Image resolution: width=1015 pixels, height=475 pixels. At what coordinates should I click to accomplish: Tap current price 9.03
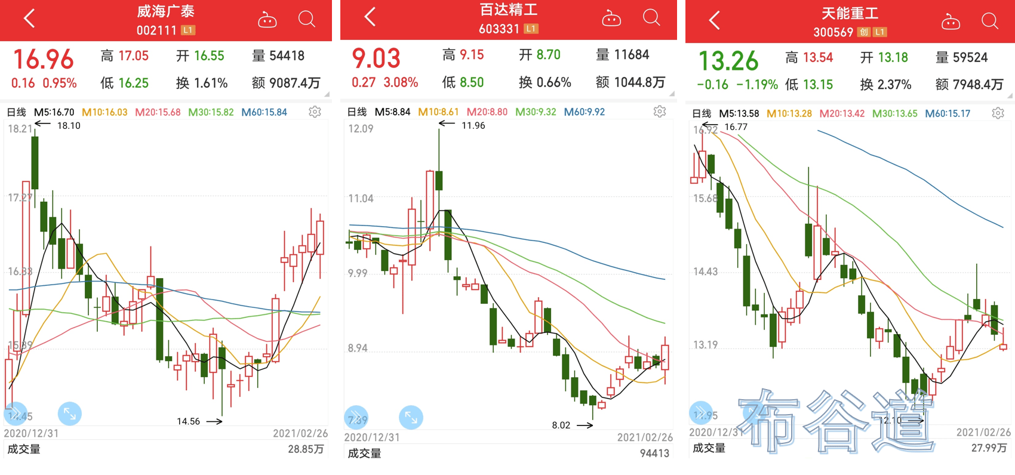(x=376, y=58)
